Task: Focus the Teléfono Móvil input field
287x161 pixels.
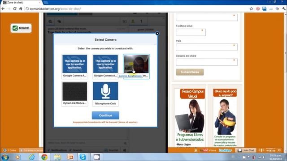Action: (191, 32)
